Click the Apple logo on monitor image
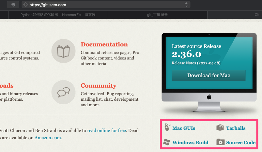262x152 pixels. tap(209, 97)
